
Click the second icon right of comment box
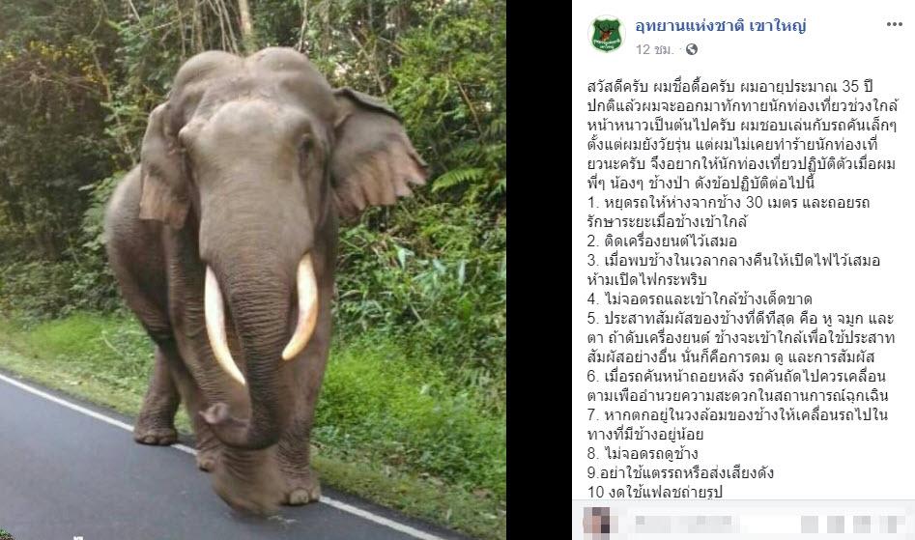(x=836, y=524)
